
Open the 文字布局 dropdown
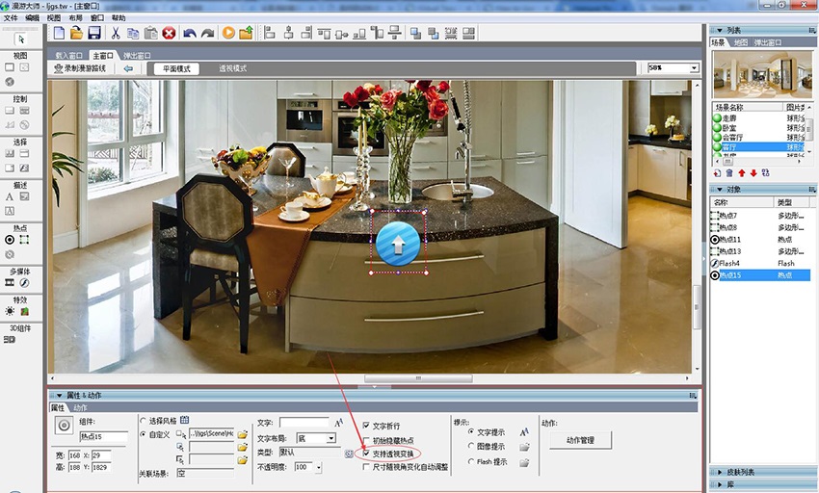click(331, 438)
